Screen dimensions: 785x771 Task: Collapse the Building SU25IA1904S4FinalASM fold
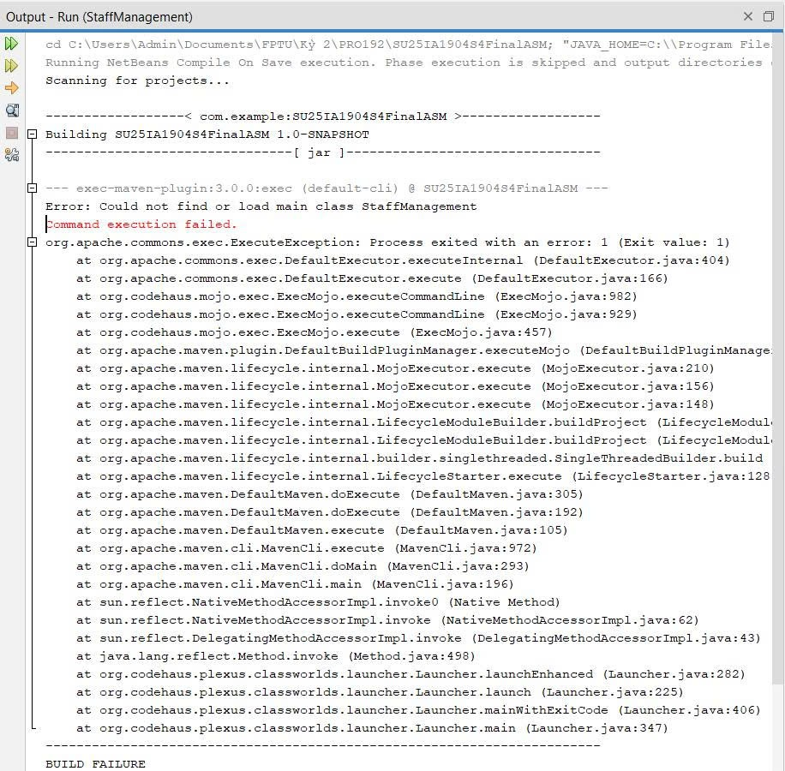32,134
